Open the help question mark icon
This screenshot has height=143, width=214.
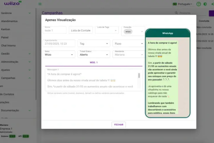(198, 4)
